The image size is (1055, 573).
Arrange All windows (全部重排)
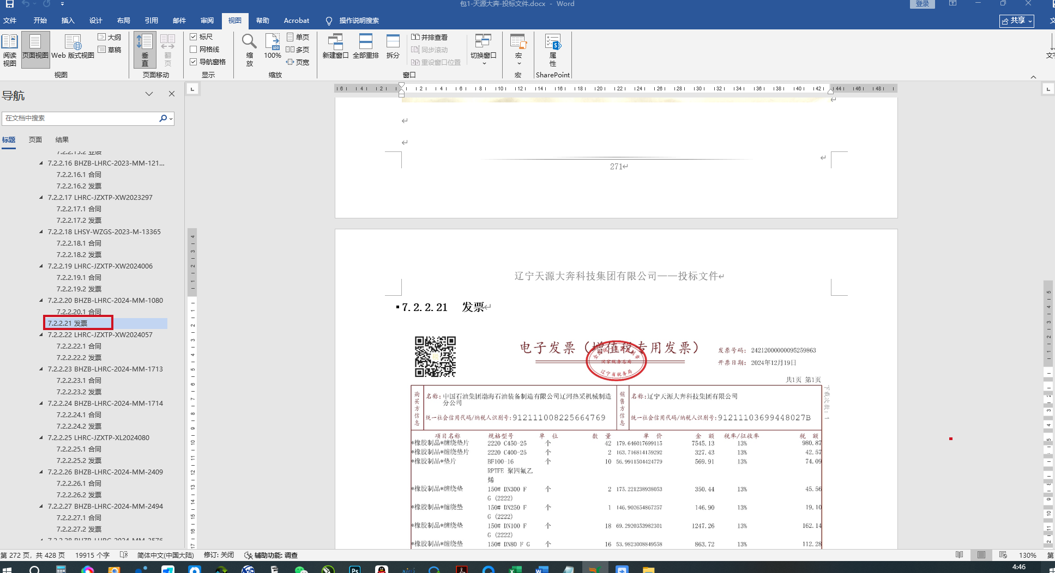(x=366, y=47)
